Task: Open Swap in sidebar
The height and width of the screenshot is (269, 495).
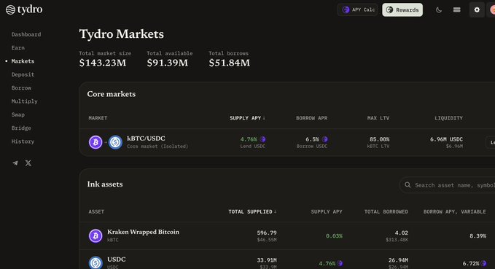Action: [x=18, y=114]
